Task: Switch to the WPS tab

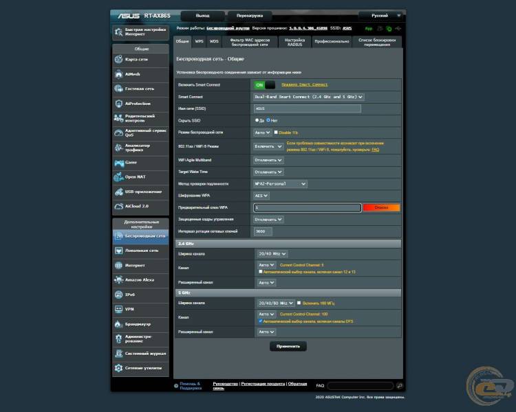Action: click(199, 41)
